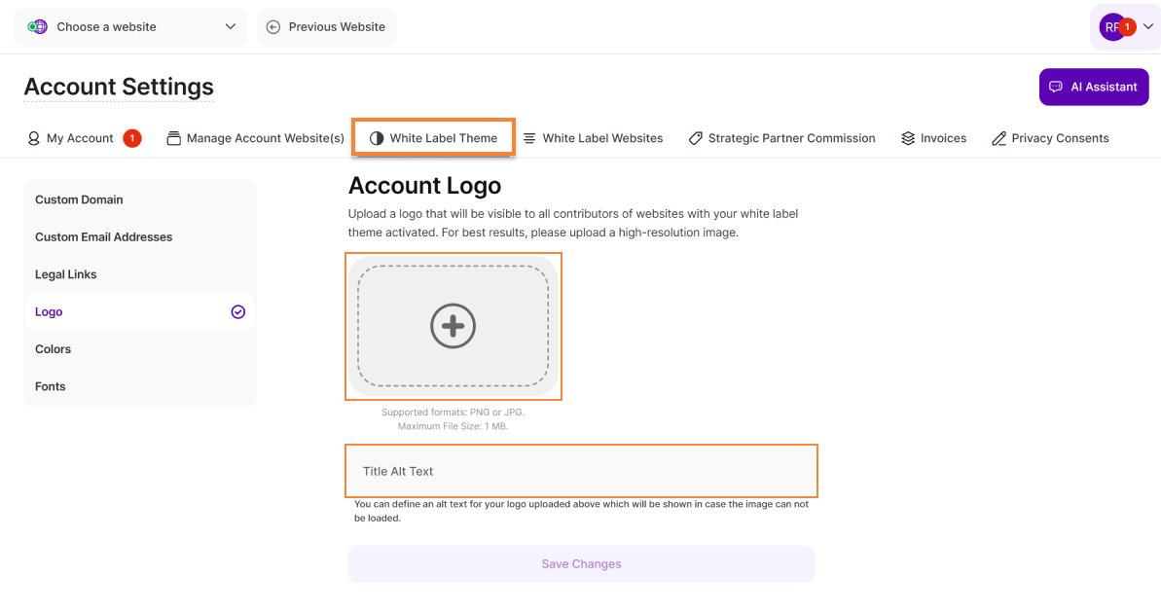Click the AI Assistant button
Viewport: 1161px width, 612px height.
tap(1094, 87)
